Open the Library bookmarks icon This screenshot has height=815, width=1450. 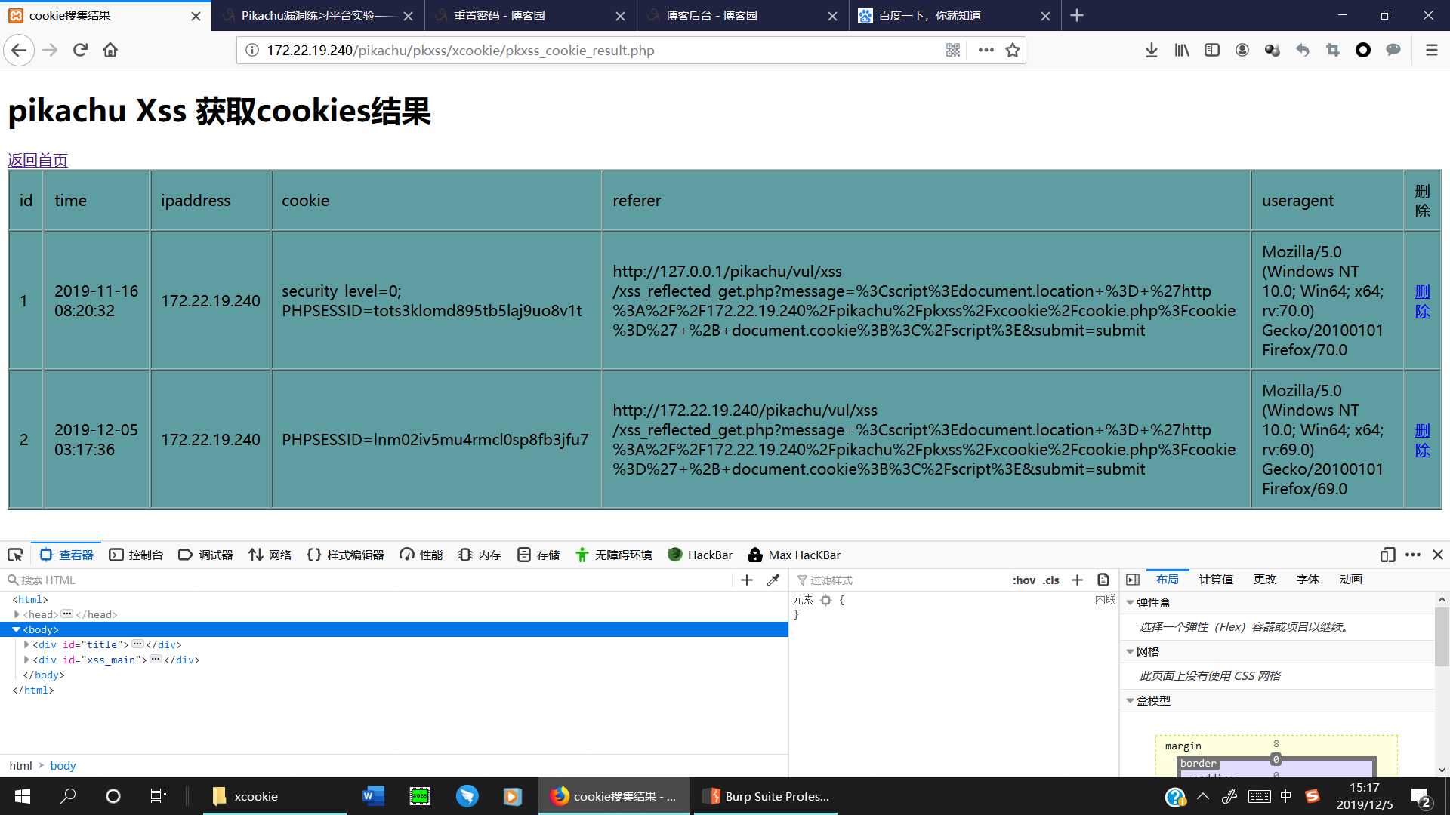coord(1182,51)
